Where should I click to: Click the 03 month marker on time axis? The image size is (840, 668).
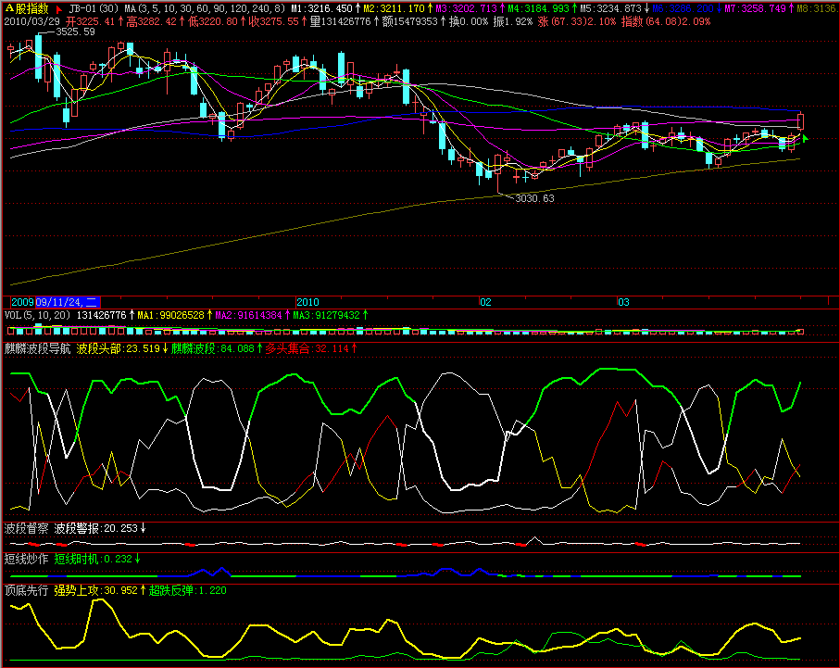(623, 302)
